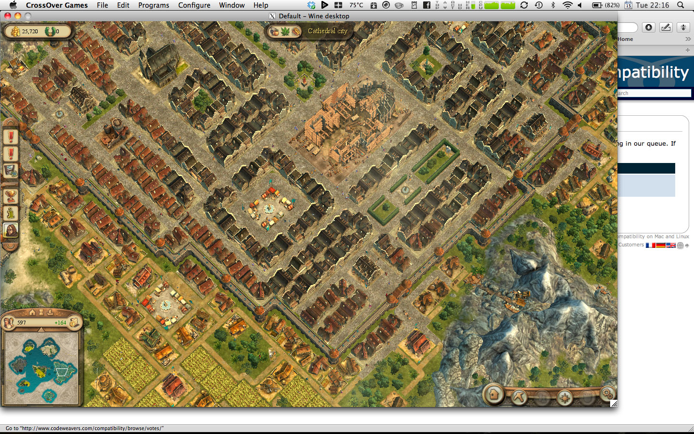694x434 pixels.
Task: Click the French flag in browser page
Action: 651,245
